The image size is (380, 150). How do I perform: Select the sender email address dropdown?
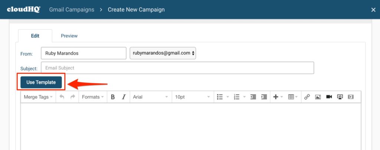[x=163, y=53]
